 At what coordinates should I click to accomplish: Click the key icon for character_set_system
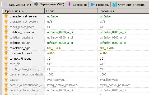point(6,22)
